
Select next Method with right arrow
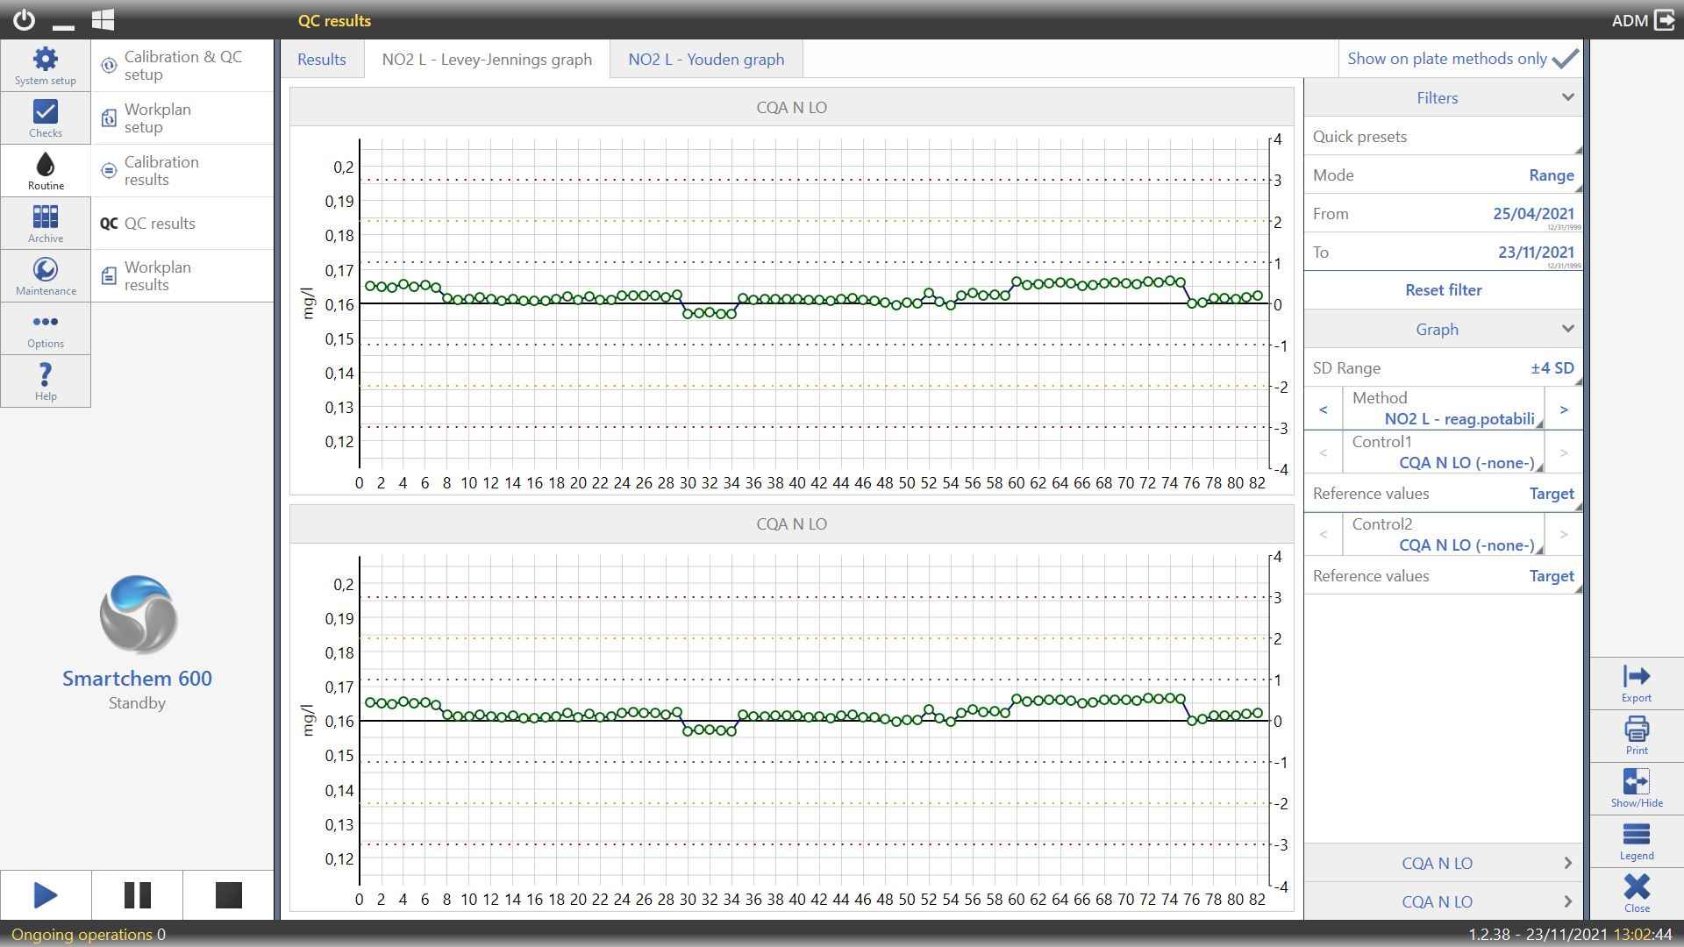pos(1563,409)
